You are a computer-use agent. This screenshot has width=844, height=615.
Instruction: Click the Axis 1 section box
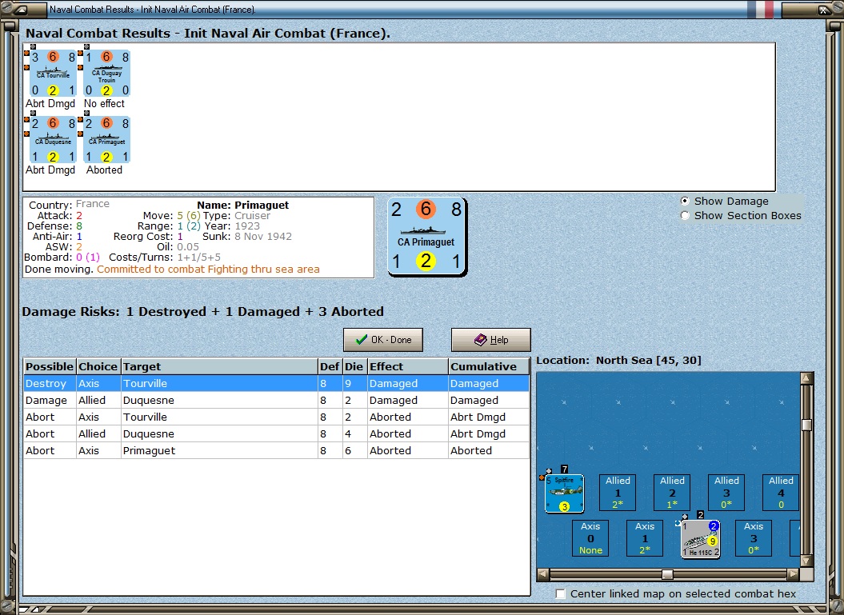pyautogui.click(x=645, y=538)
